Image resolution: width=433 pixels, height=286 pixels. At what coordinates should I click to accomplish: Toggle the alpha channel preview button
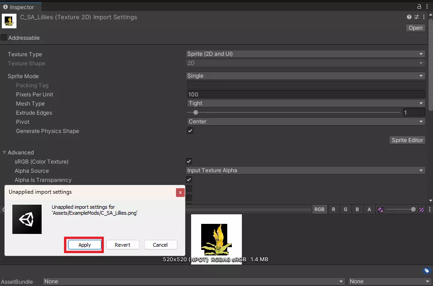click(x=369, y=209)
